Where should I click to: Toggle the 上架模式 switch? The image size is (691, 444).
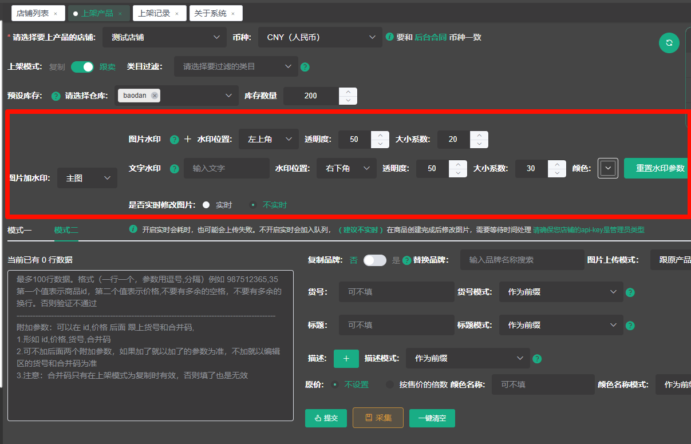point(82,67)
